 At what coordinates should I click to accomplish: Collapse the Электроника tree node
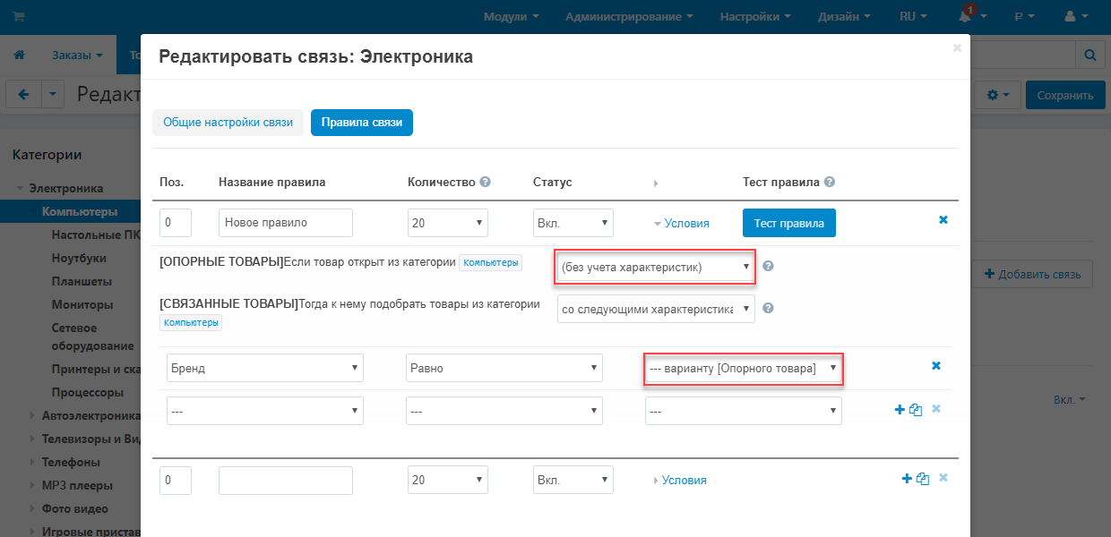(x=20, y=189)
